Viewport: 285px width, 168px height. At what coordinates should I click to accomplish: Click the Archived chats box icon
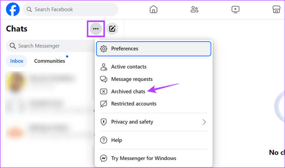(104, 91)
